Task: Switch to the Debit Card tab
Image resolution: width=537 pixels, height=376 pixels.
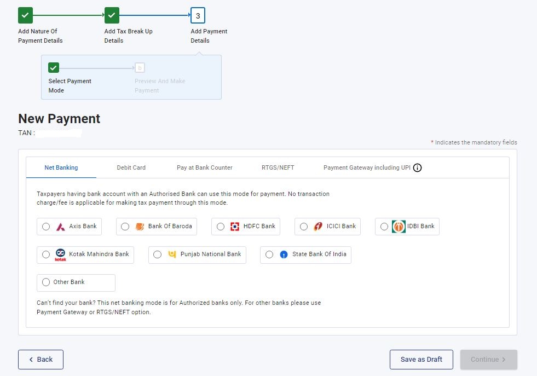Action: pyautogui.click(x=131, y=167)
